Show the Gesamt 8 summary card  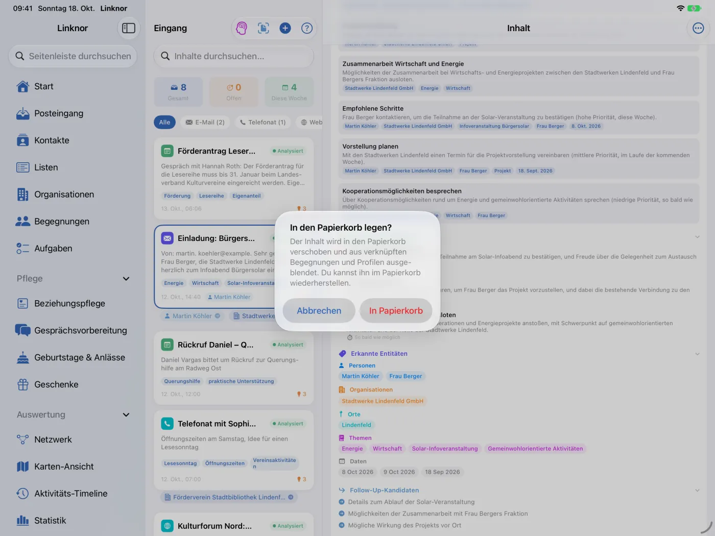coord(178,92)
